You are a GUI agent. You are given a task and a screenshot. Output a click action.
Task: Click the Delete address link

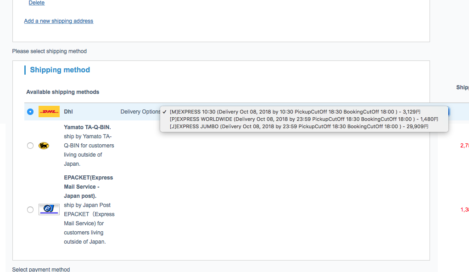click(x=37, y=3)
